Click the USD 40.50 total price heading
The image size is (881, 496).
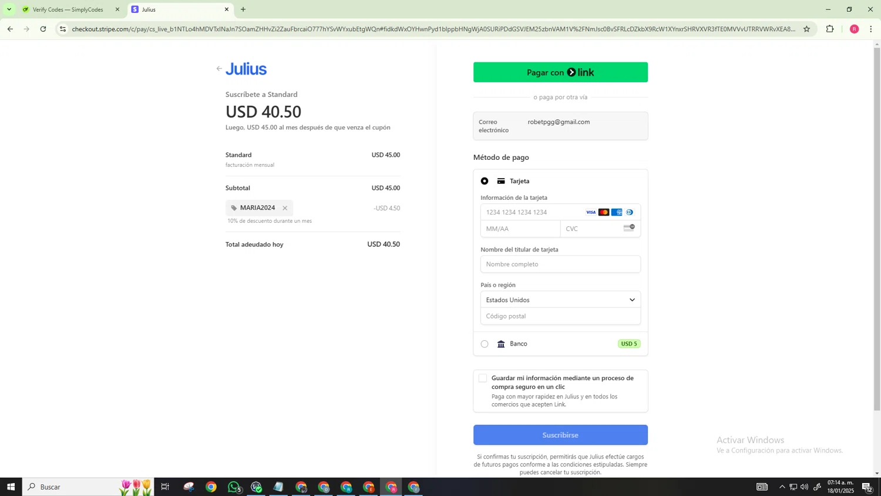coord(263,111)
